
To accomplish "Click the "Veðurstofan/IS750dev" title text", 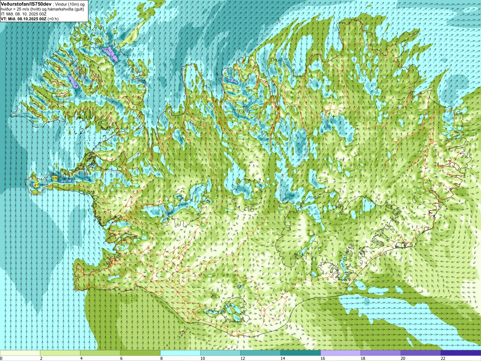I will pos(26,3).
